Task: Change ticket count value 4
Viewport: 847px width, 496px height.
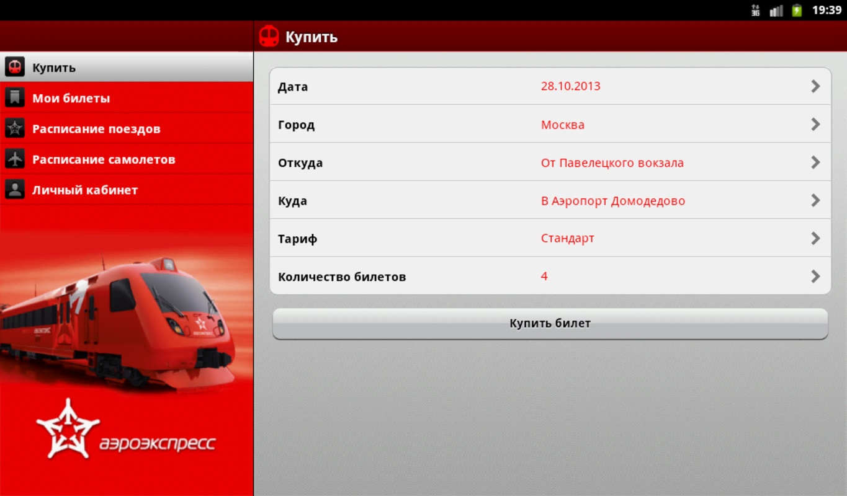Action: (x=544, y=277)
